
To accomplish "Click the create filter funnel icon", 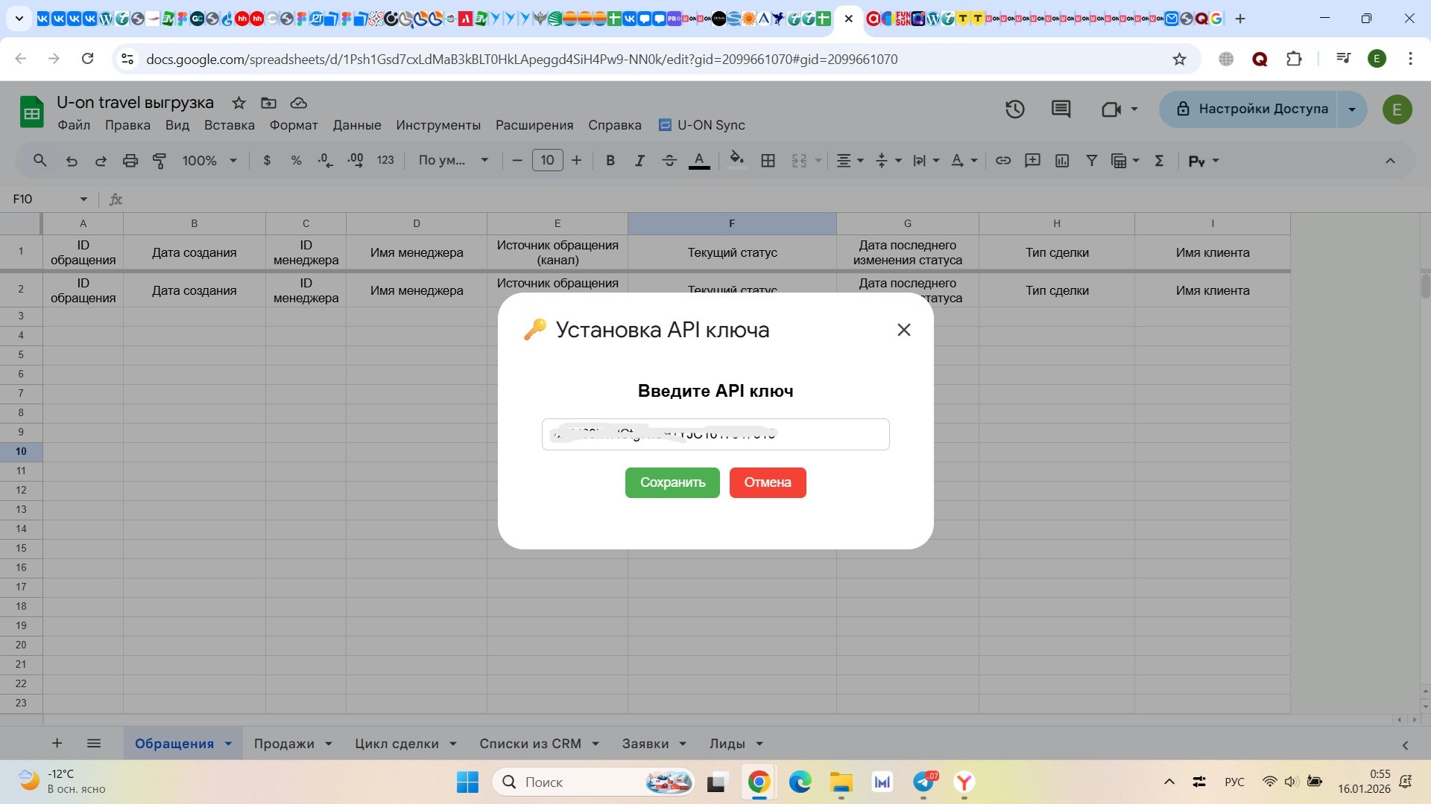I will click(1091, 161).
